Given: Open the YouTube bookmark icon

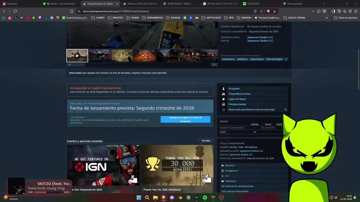Looking at the screenshot, I should tap(28, 18).
